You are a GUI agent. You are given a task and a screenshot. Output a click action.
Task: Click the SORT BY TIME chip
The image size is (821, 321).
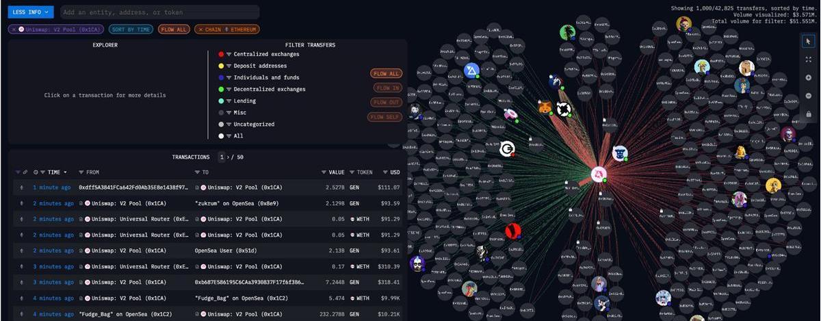click(131, 29)
